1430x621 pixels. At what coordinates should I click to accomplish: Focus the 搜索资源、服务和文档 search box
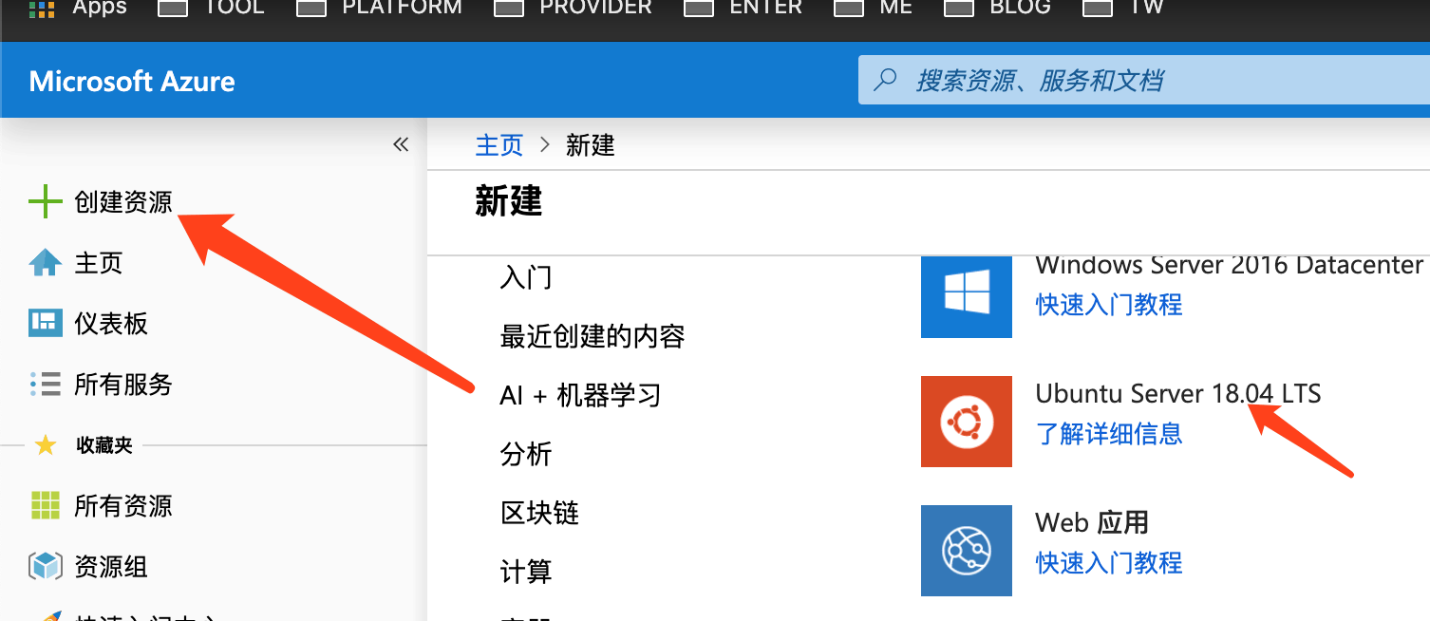pyautogui.click(x=1144, y=80)
